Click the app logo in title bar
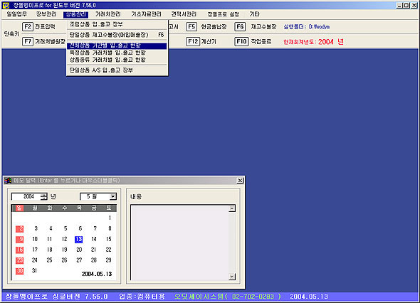The height and width of the screenshot is (303, 420). [x=6, y=6]
